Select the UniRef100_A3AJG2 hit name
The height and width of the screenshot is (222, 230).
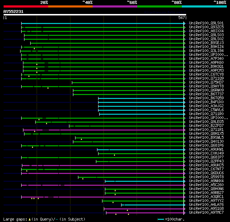(206, 106)
